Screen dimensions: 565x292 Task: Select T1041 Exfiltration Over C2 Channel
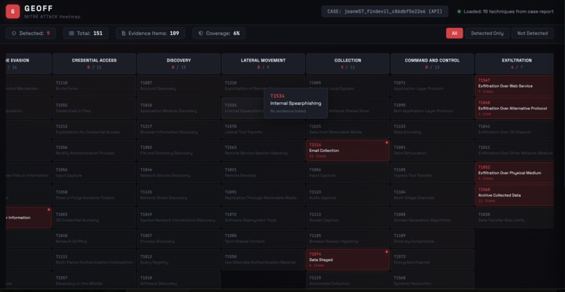click(x=515, y=130)
